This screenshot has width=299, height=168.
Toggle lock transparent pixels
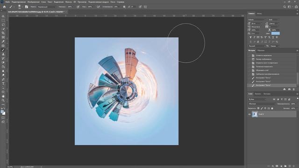coord(258,108)
